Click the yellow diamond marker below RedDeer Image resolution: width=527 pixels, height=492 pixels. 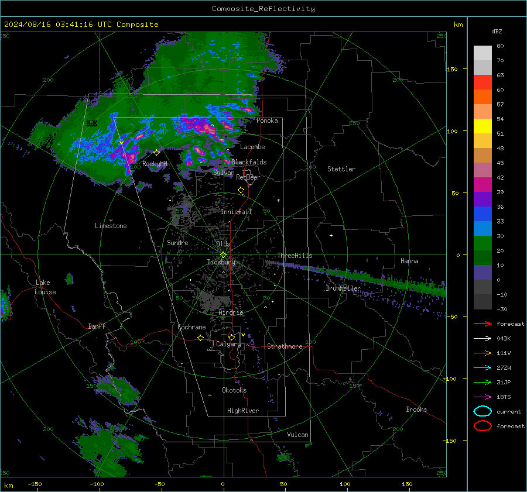coord(241,190)
